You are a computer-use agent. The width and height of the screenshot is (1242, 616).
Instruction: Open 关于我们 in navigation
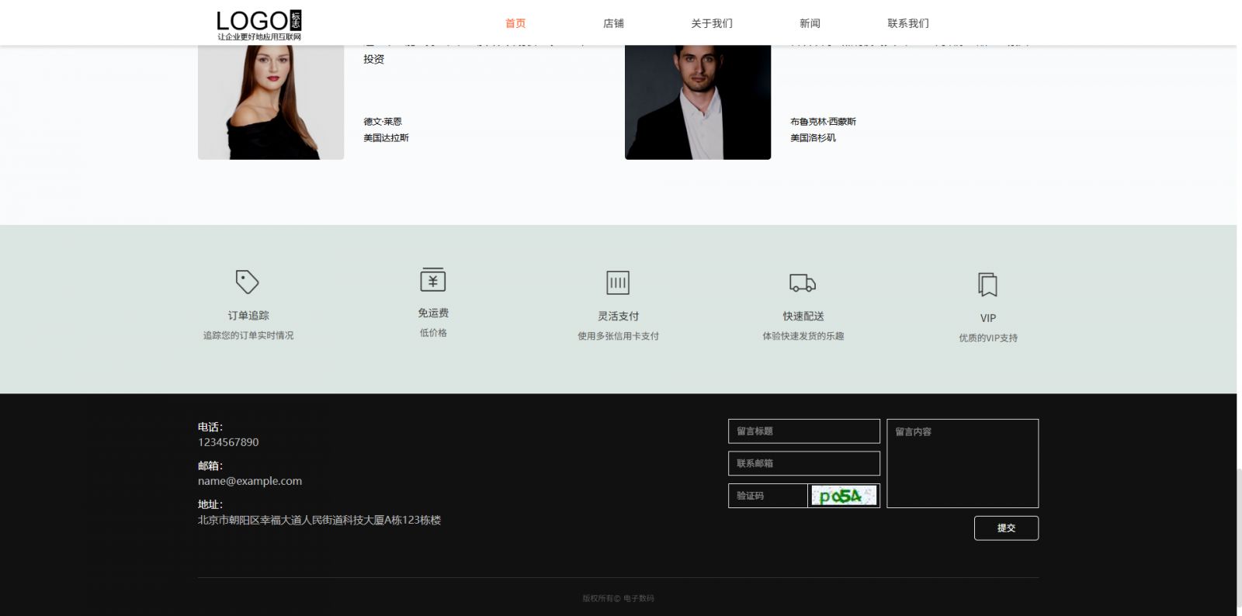[x=712, y=23]
